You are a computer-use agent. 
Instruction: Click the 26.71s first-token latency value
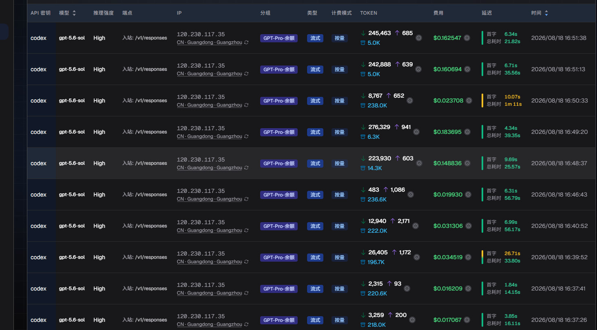[x=513, y=254]
